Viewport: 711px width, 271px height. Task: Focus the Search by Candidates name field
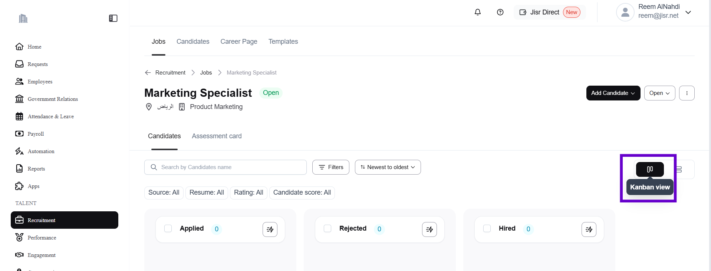230,167
